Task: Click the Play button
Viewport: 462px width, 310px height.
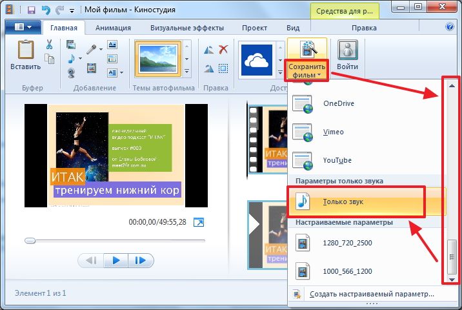Action: [x=116, y=260]
